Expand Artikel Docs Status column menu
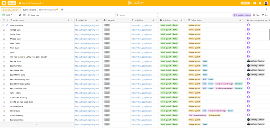The height and width of the screenshot is (128, 270). point(184,20)
